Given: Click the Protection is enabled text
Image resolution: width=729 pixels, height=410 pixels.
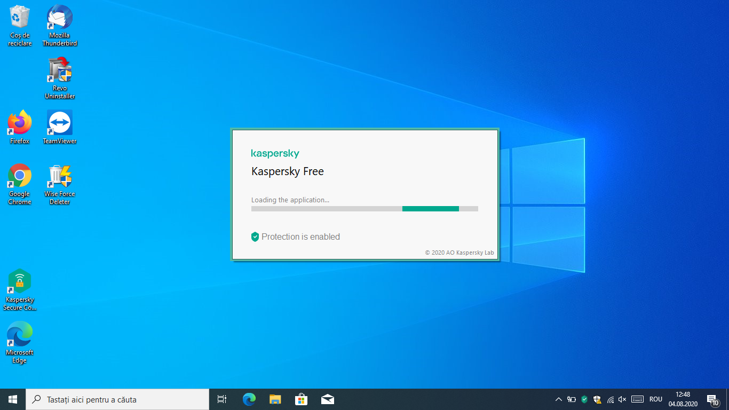Looking at the screenshot, I should [300, 237].
